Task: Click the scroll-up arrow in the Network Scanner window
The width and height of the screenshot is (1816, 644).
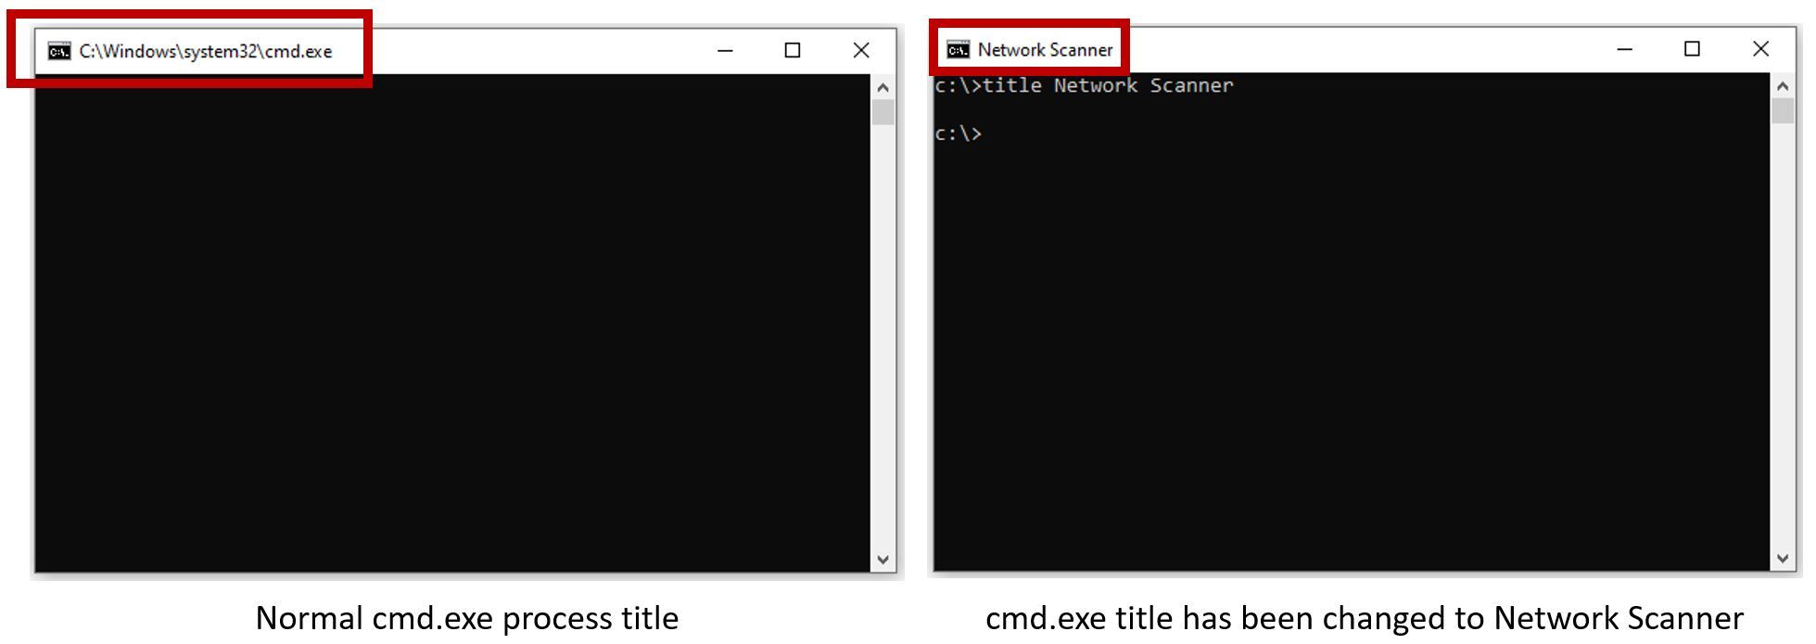Action: pyautogui.click(x=1782, y=85)
